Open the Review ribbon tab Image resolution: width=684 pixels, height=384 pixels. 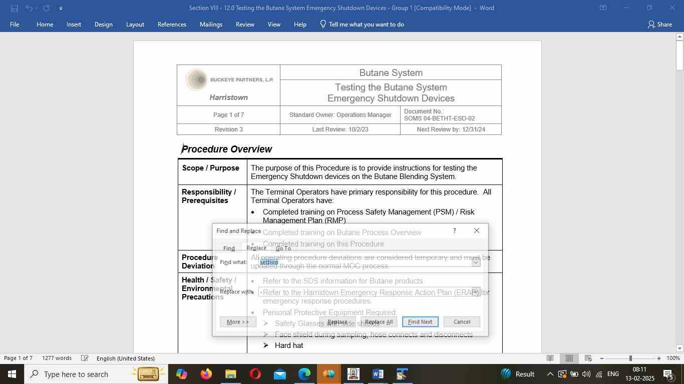(245, 24)
